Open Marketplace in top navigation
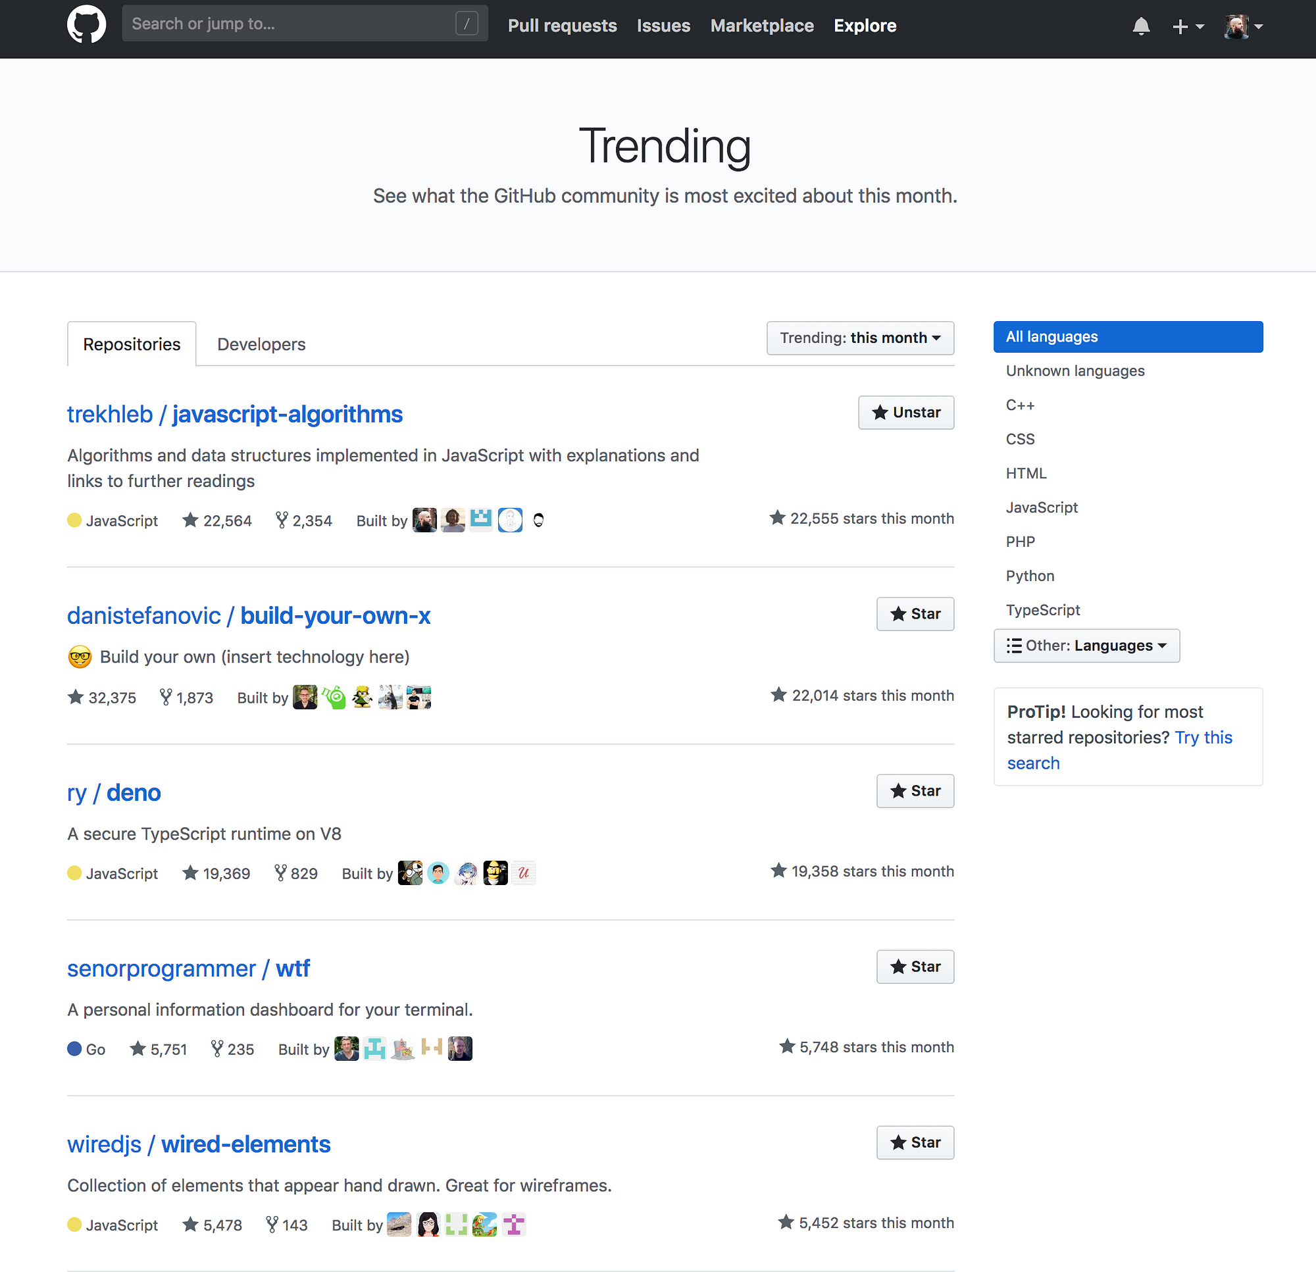The width and height of the screenshot is (1316, 1272). point(762,26)
